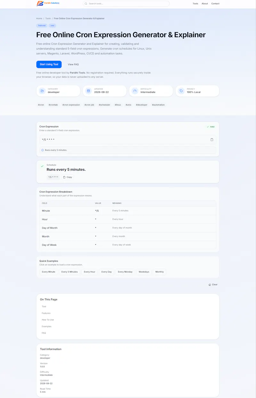
Task: Go to Tools breadcrumb
Action: click(48, 19)
